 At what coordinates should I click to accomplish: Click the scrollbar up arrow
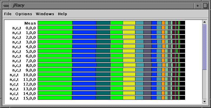[x=205, y=22]
